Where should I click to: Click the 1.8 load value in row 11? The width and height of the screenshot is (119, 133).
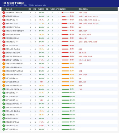coord(48,49)
